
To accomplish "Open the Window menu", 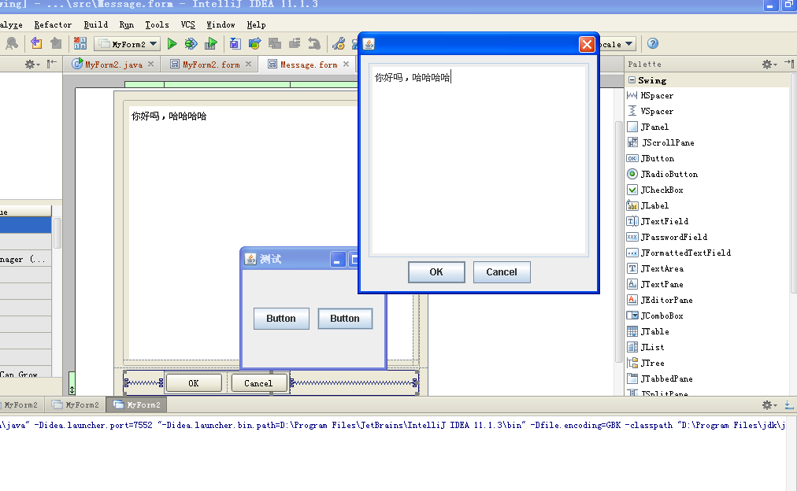I will coord(221,24).
